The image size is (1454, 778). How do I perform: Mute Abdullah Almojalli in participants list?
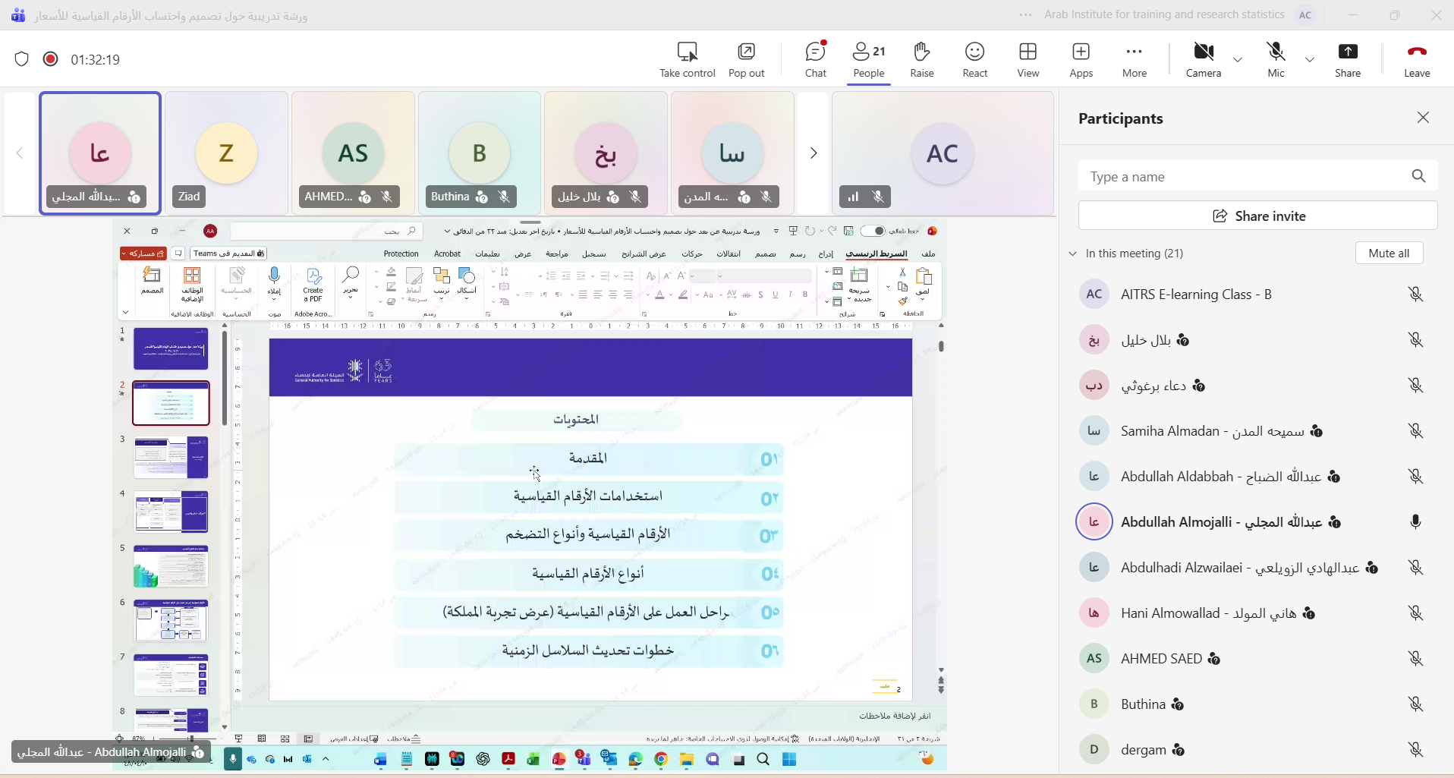tap(1415, 522)
